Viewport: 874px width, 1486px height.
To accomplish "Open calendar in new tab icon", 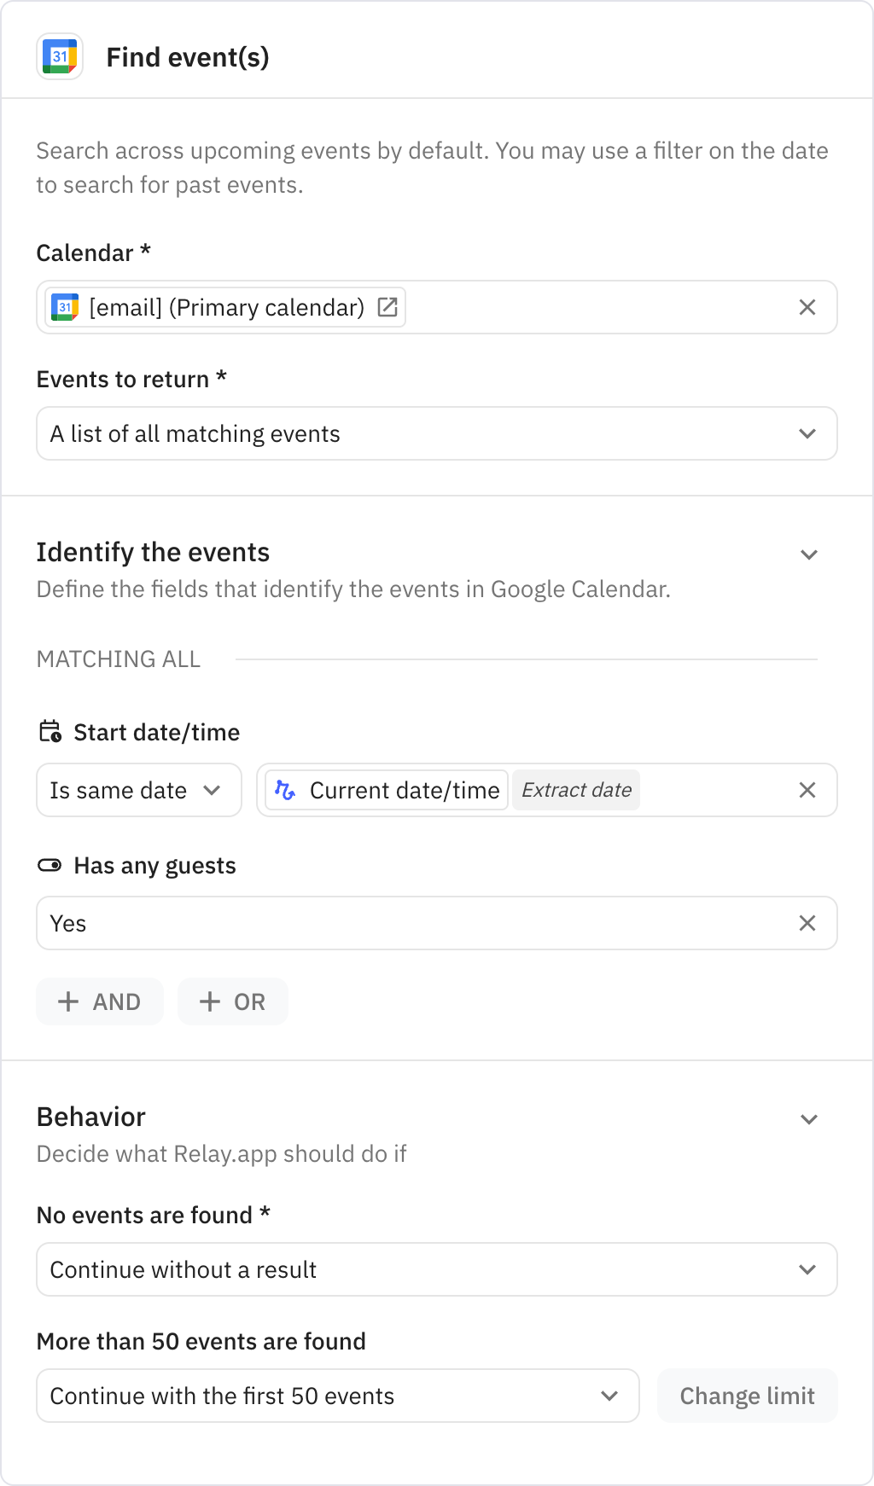I will coord(387,307).
